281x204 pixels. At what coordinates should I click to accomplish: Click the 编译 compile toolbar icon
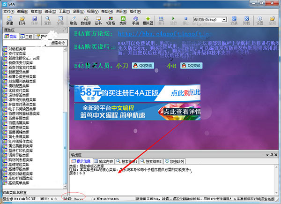click(161, 21)
